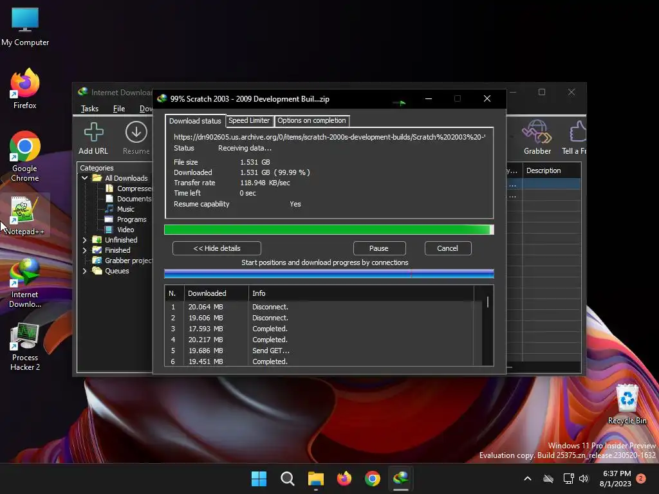
Task: Open the File menu in IDM
Action: (x=119, y=109)
